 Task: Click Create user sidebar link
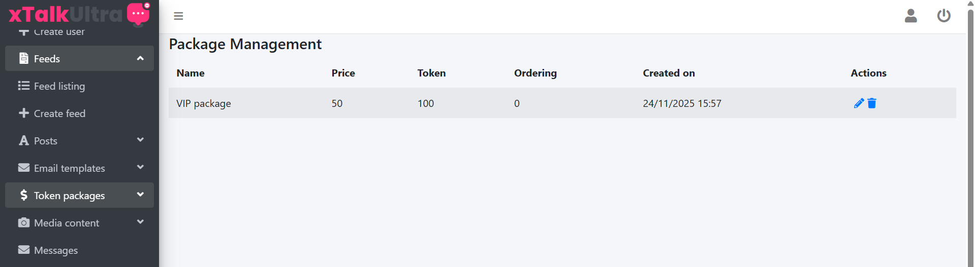pos(59,32)
